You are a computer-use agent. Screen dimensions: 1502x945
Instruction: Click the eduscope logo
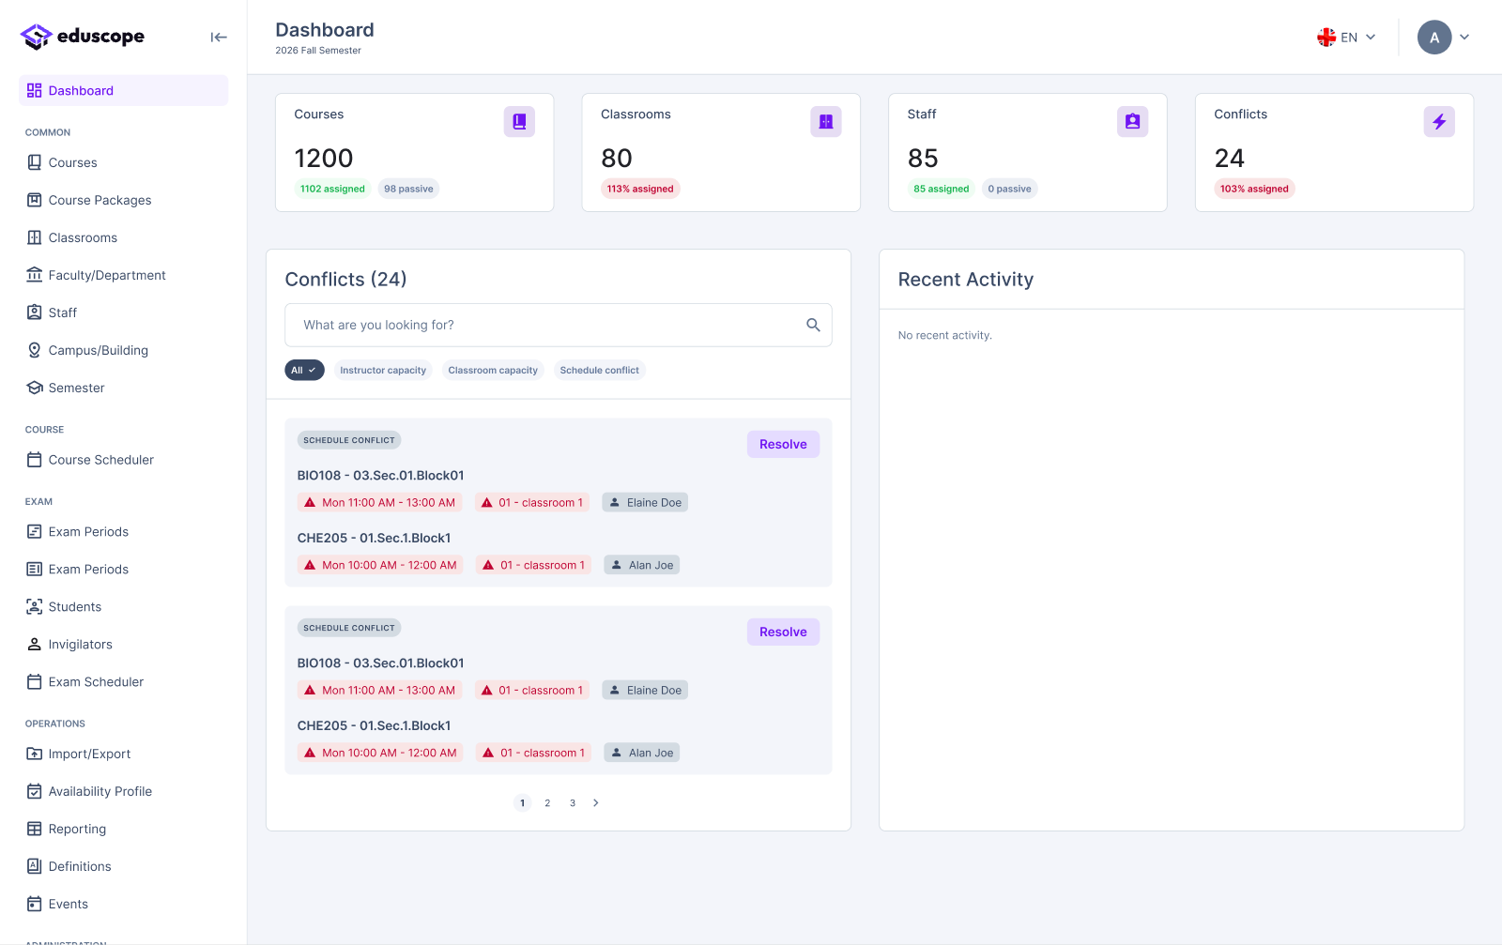click(83, 37)
